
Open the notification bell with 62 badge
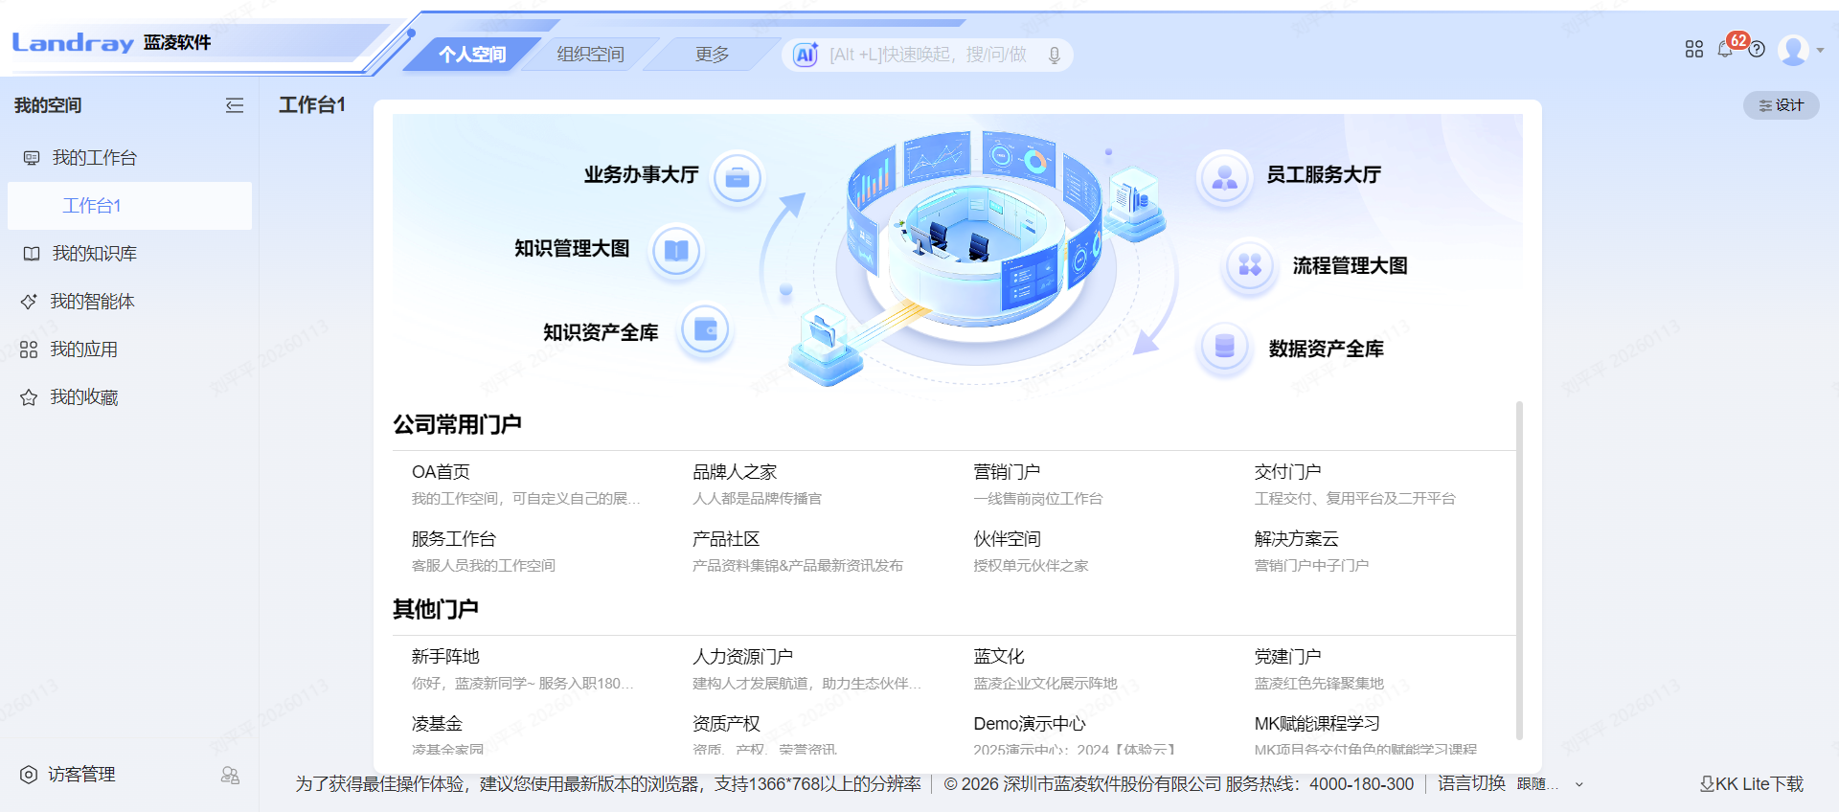pos(1725,49)
